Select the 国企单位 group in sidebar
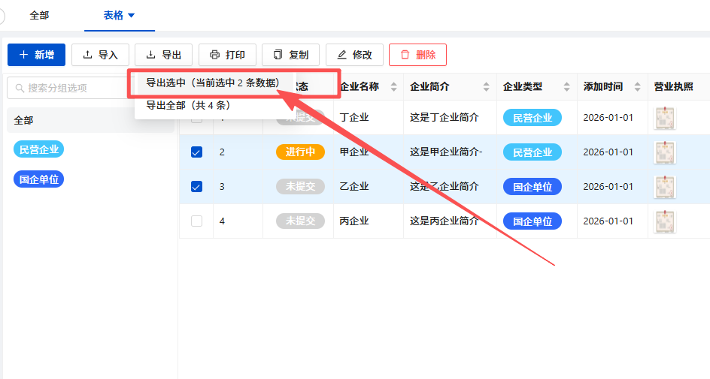The image size is (710, 379). [38, 179]
